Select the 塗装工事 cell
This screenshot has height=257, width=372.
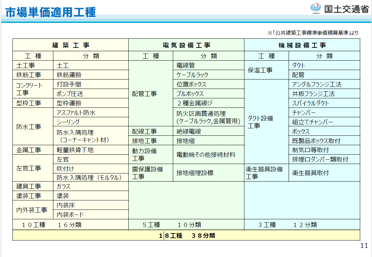pyautogui.click(x=33, y=196)
